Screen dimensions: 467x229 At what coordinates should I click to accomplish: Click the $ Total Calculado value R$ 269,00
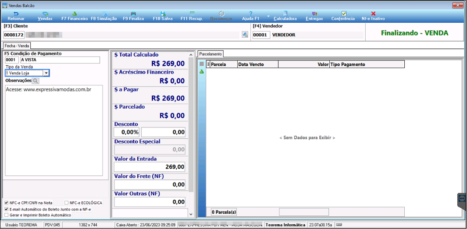(x=168, y=63)
